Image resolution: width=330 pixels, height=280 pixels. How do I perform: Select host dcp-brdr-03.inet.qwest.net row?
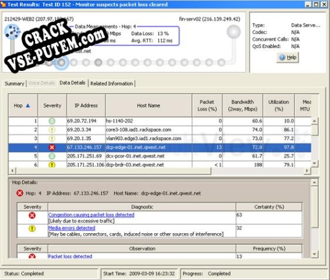[x=159, y=164]
